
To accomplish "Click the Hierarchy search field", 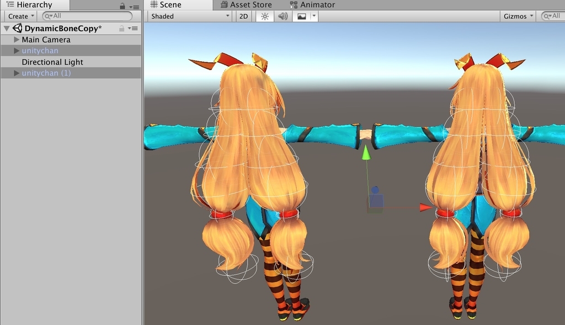I will point(87,16).
